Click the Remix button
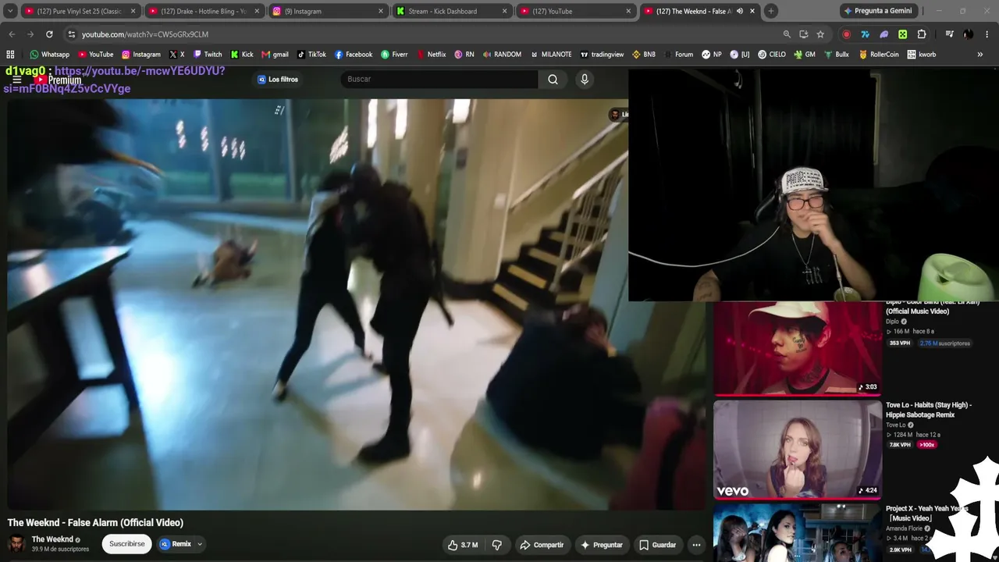This screenshot has height=562, width=999. (x=176, y=544)
